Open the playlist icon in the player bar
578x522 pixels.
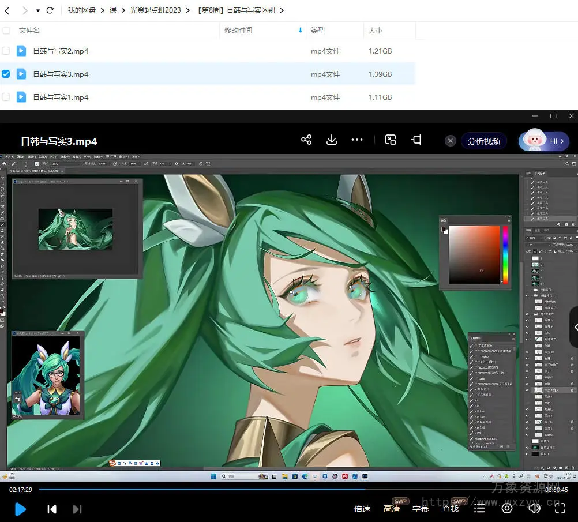tap(479, 508)
